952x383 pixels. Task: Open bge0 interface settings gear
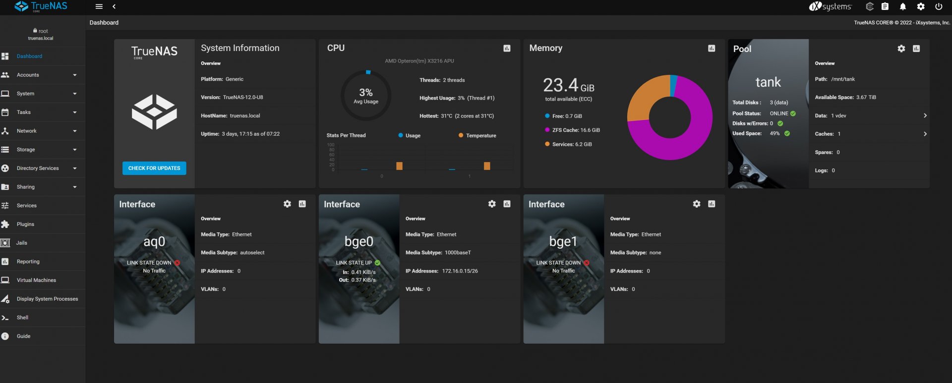coord(492,204)
